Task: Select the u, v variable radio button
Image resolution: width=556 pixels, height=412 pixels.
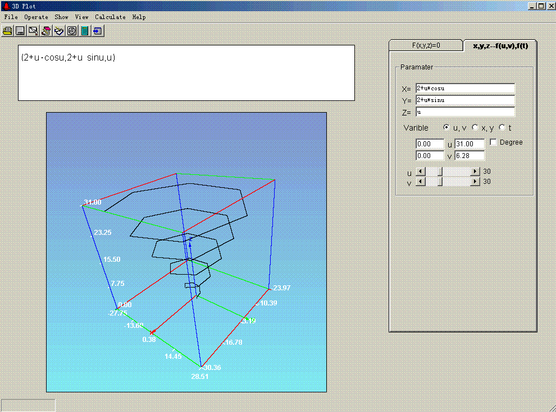Action: pyautogui.click(x=446, y=127)
